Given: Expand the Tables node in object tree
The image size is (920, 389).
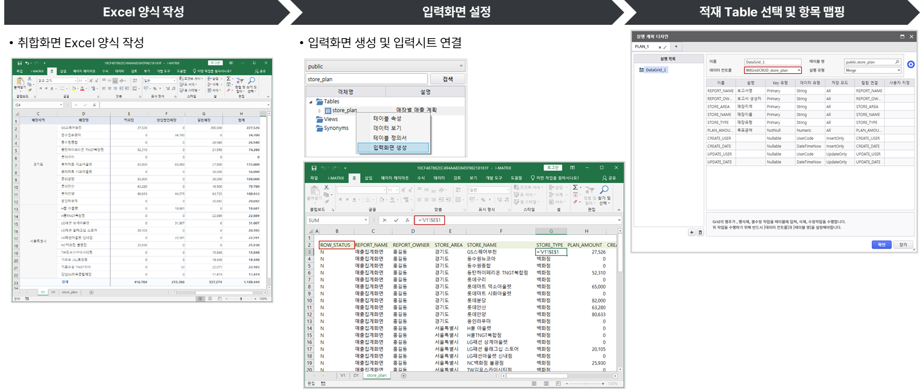Looking at the screenshot, I should [312, 102].
